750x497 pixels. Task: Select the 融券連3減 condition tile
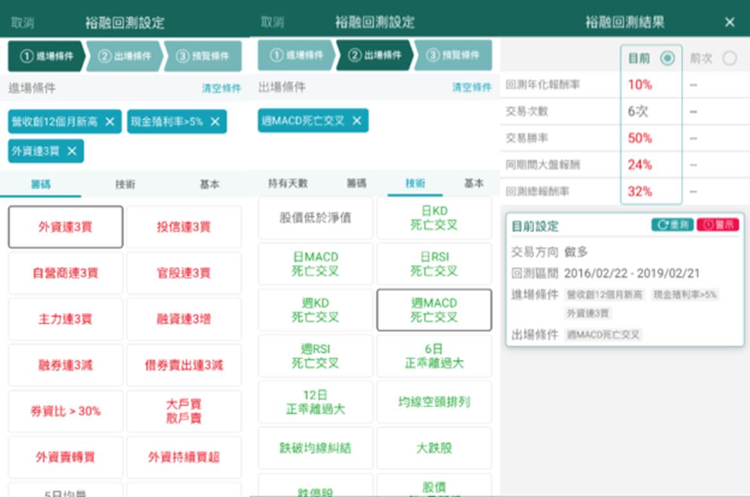click(x=65, y=365)
